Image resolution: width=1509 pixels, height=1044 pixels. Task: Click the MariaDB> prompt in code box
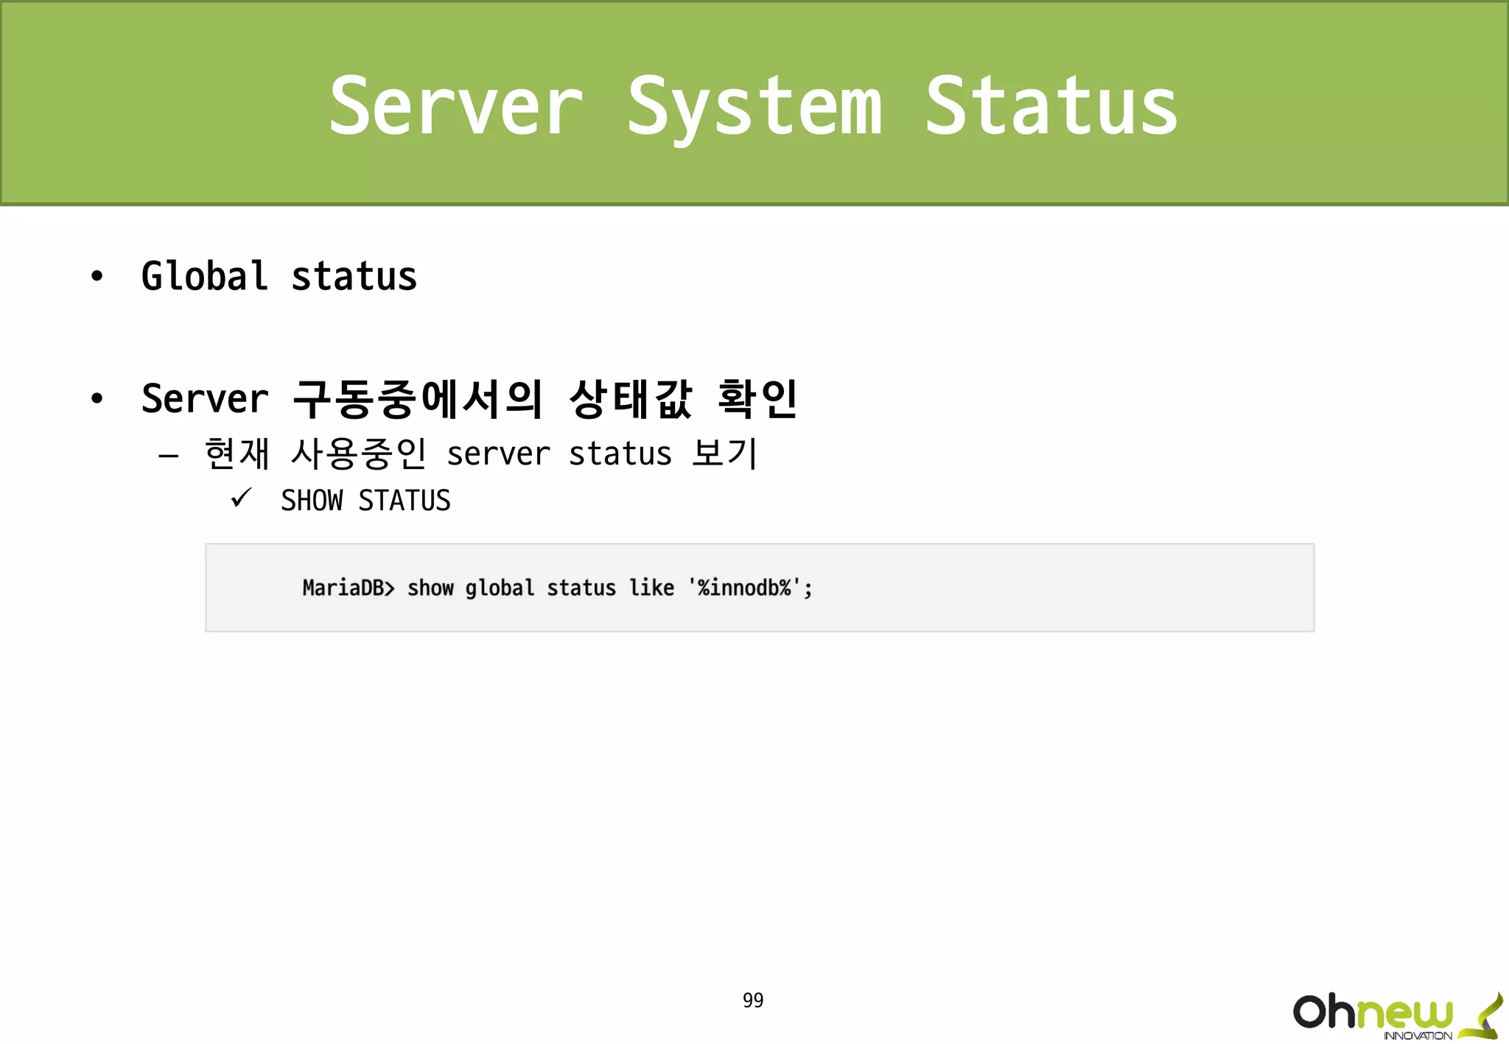[348, 588]
